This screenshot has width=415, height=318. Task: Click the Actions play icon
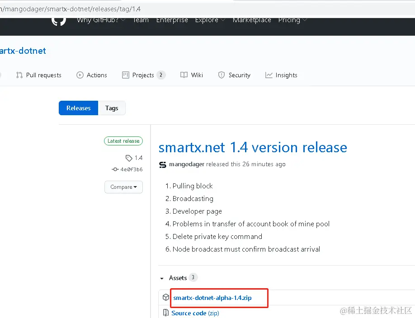[x=80, y=75]
